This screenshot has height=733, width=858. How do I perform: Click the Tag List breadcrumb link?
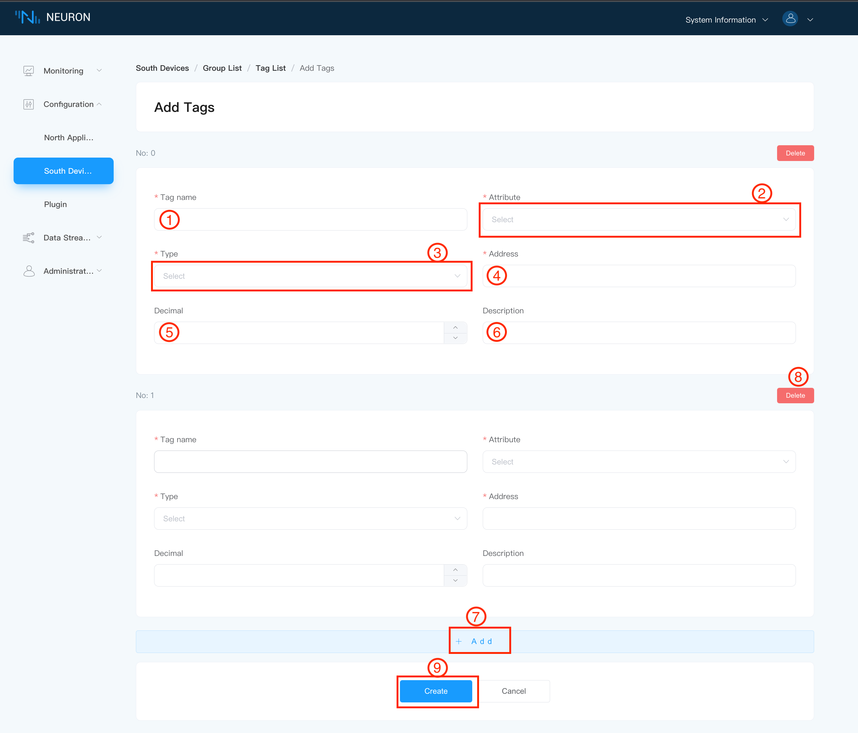tap(270, 68)
